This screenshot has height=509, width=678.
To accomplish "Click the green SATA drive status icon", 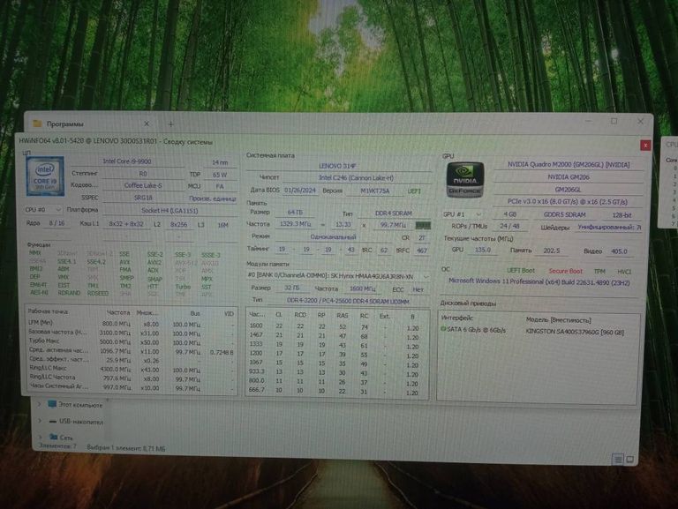I will tap(443, 329).
